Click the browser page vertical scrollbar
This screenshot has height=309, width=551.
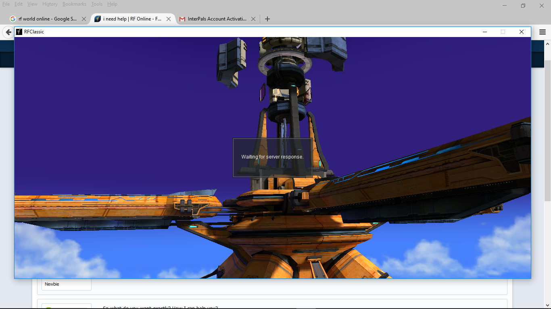tap(547, 131)
